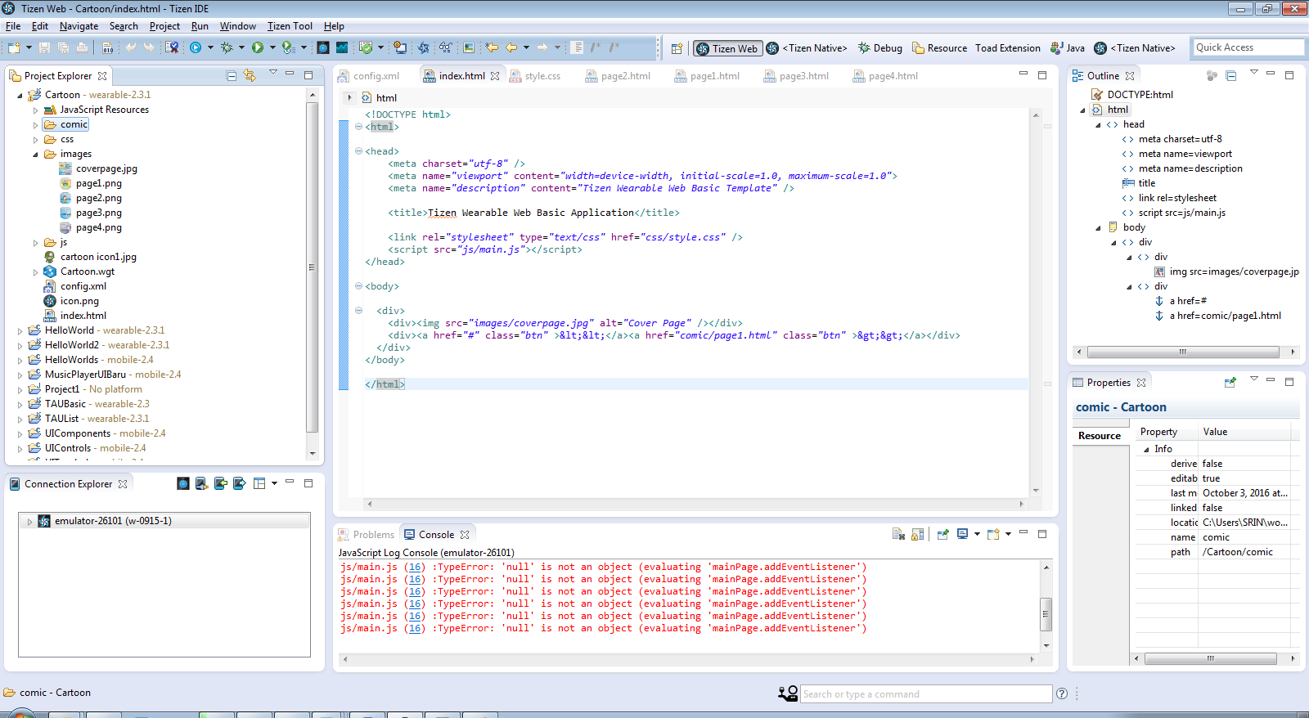Expand the js folder
The width and height of the screenshot is (1309, 718).
[x=35, y=243]
